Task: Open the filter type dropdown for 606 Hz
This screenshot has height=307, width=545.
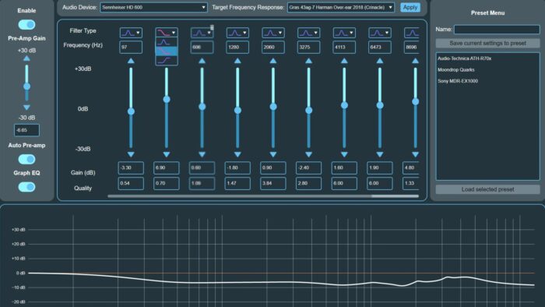Action: 202,33
